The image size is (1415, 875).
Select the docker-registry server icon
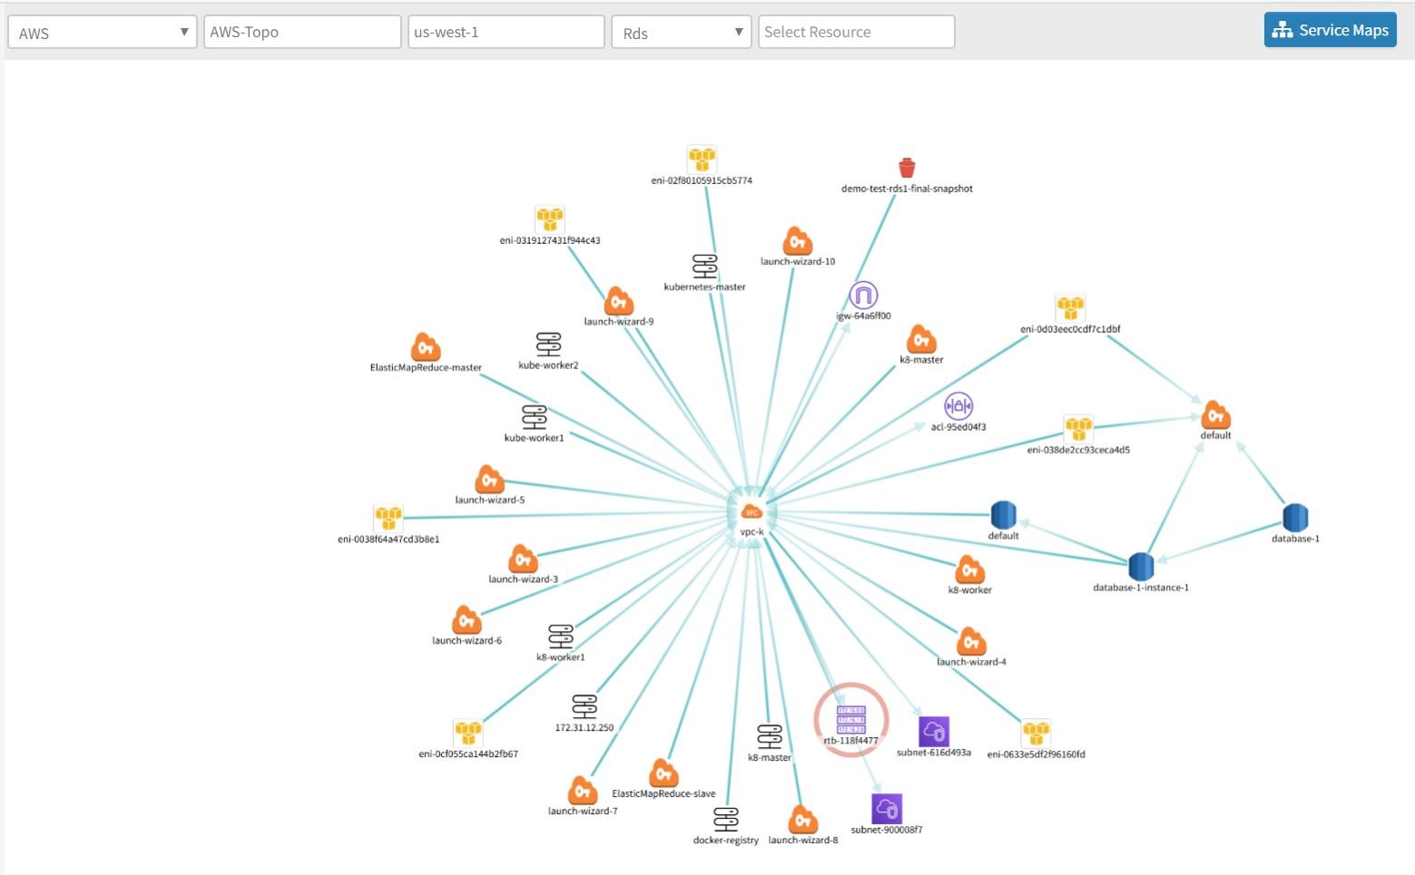[x=726, y=819]
